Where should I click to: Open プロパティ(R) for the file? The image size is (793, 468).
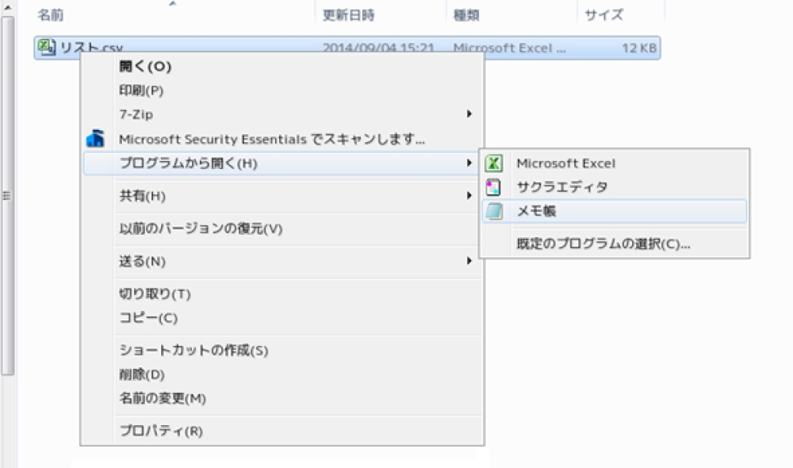282,431
